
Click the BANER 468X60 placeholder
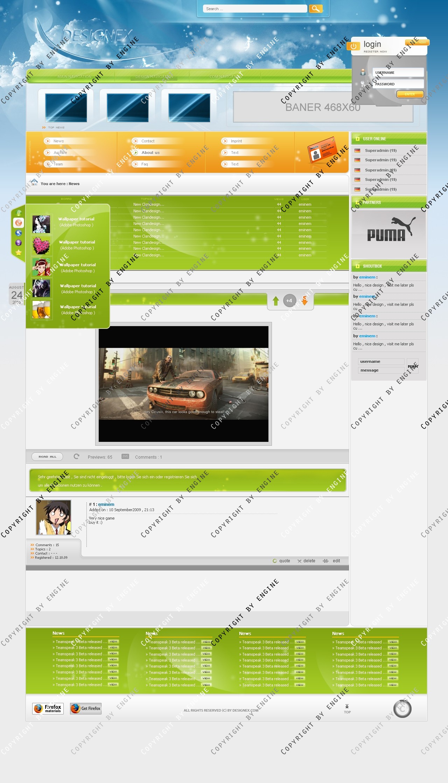tap(323, 107)
